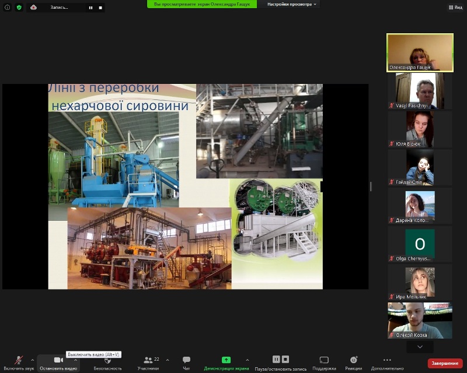Click the red Завершение end button
Screen dimensions: 467x373
tap(445, 363)
